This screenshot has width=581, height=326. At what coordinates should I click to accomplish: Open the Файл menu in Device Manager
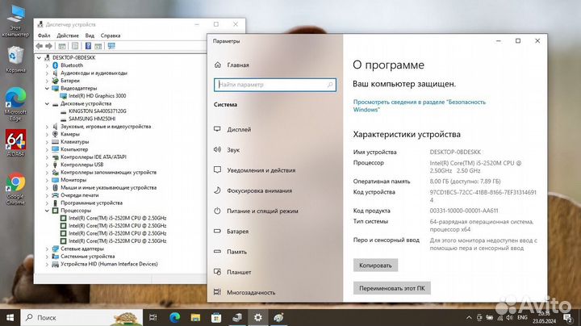[x=44, y=36]
